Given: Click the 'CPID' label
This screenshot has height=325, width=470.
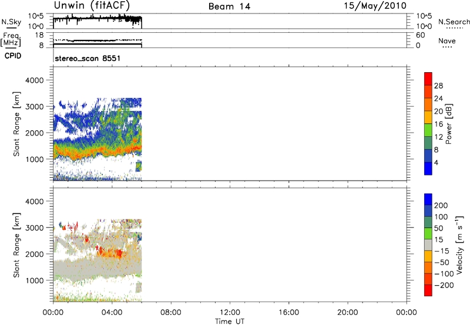Looking at the screenshot, I should point(13,56).
